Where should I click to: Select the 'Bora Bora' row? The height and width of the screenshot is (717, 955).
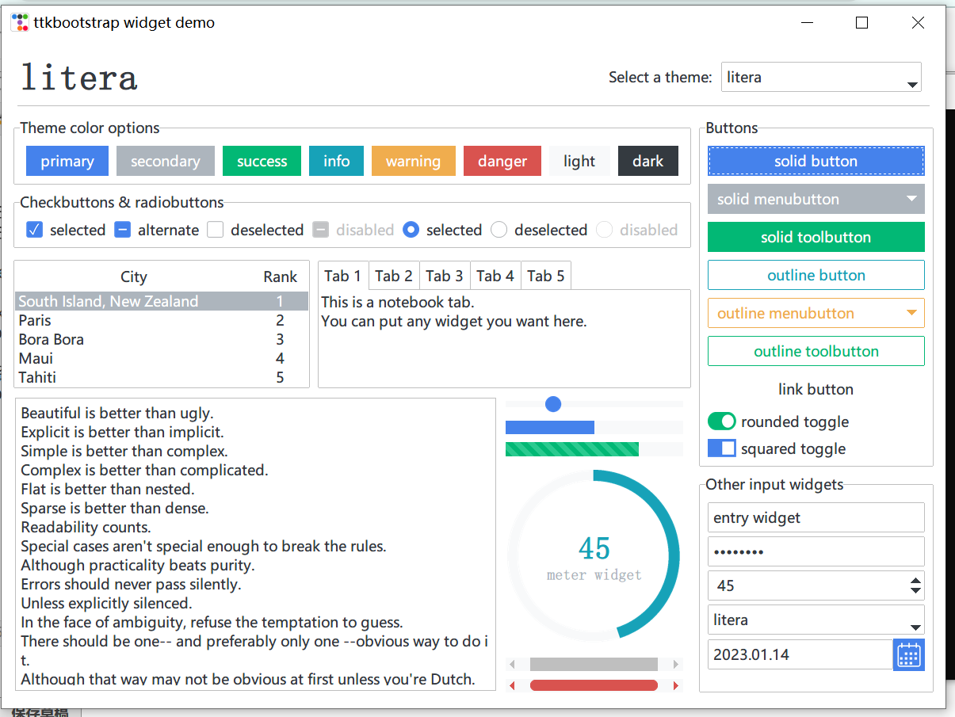click(x=162, y=339)
